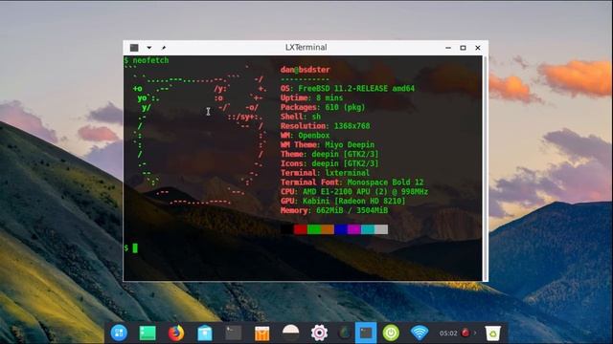Viewport: 613px width, 344px height.
Task: Click the 'neofetch' command text
Action: [150, 60]
